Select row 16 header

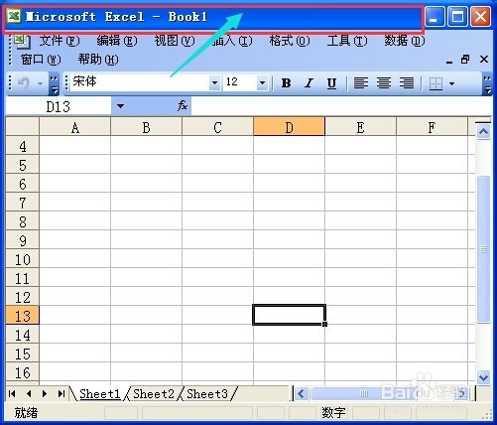(23, 372)
